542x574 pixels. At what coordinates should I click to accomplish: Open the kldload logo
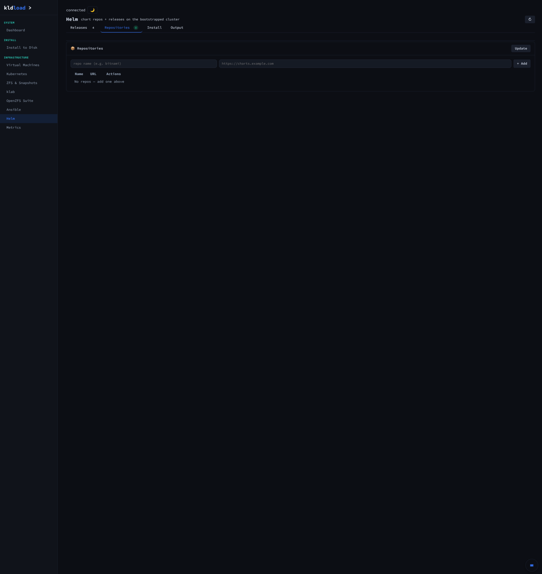pos(15,8)
